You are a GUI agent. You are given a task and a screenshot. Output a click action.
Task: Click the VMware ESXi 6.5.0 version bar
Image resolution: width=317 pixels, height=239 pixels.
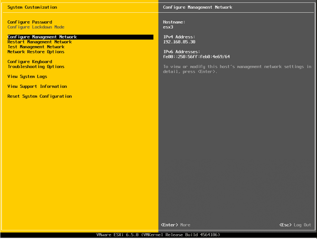click(158, 235)
